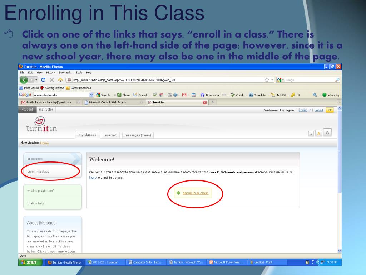Click the magnifying glass search icon
The width and height of the screenshot is (366, 275).
pos(337,80)
